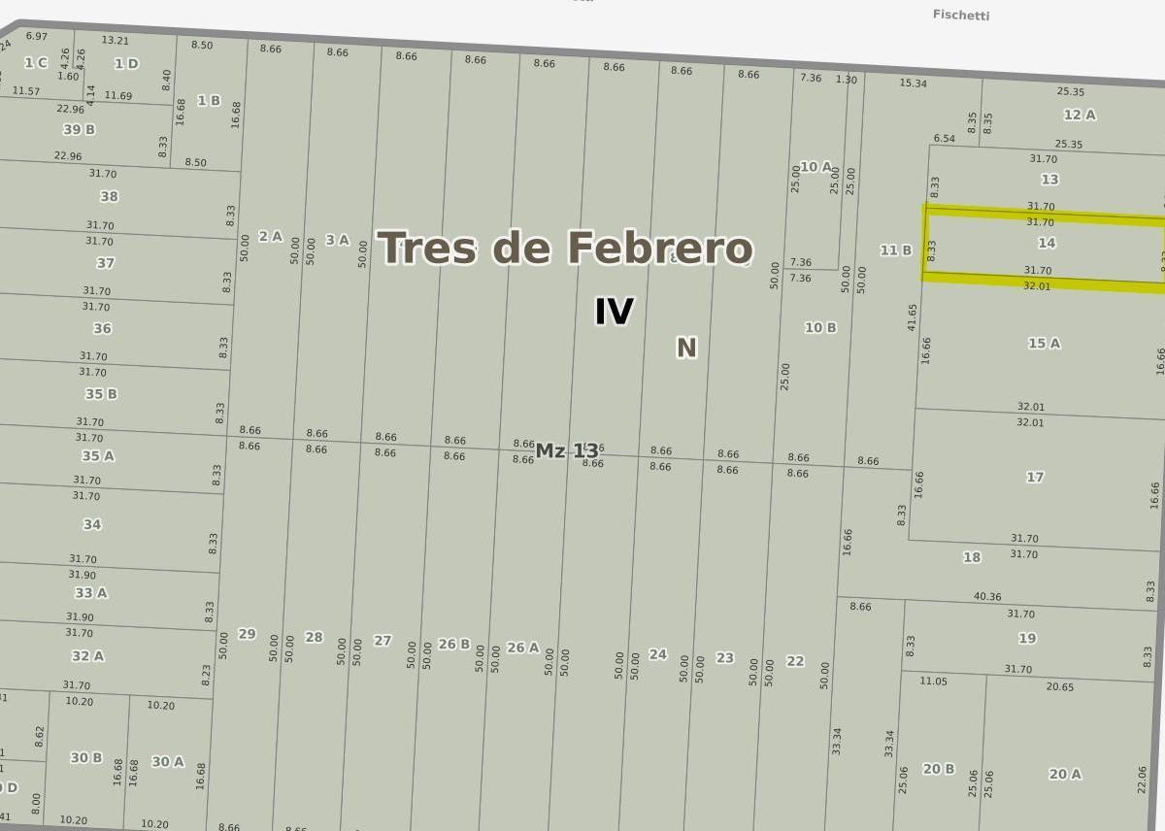
Task: Click parcel 27 label
Action: [x=383, y=641]
